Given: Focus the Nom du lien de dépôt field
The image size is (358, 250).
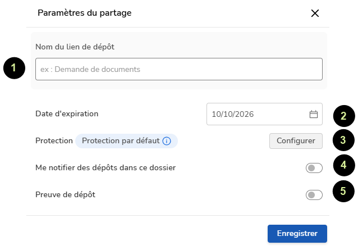Looking at the screenshot, I should [x=179, y=69].
